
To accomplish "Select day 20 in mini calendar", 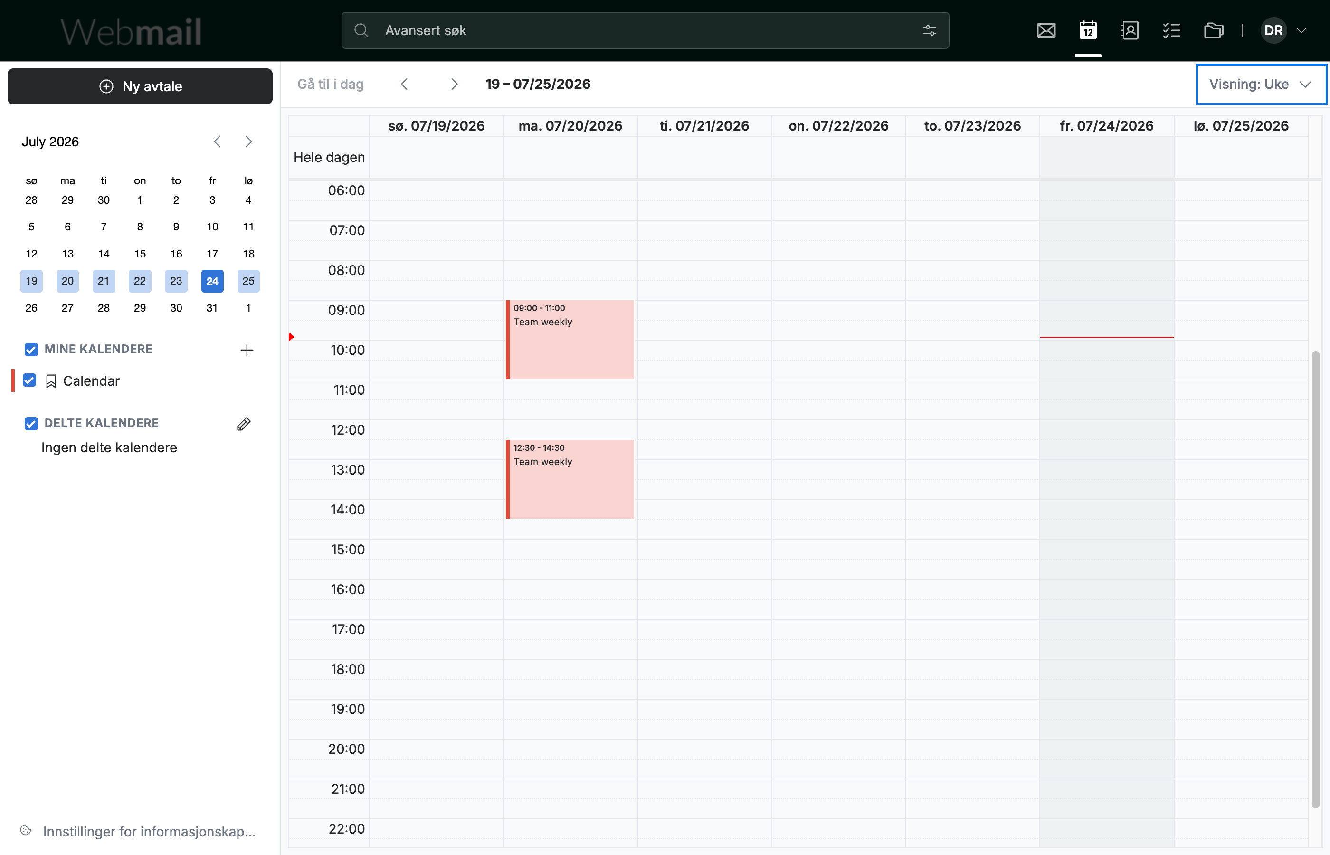I will [x=68, y=281].
